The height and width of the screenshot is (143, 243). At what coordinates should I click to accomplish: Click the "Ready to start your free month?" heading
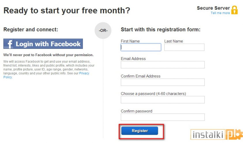click(x=67, y=11)
